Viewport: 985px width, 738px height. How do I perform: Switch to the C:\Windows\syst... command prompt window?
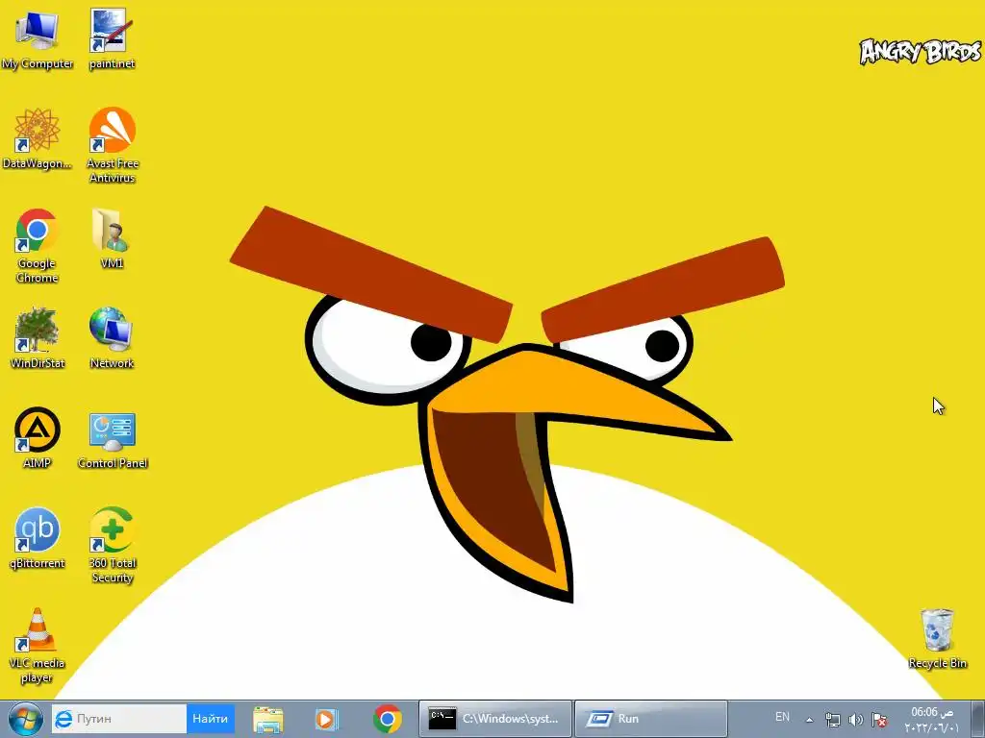click(x=495, y=719)
